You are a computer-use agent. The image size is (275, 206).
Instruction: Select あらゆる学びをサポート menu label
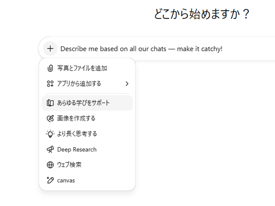(x=84, y=103)
